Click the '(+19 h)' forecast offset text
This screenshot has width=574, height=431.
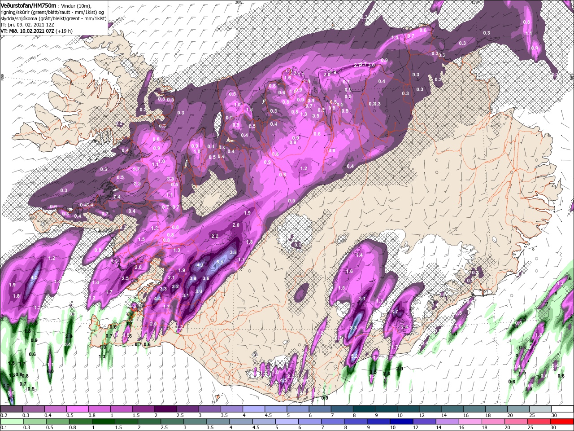(64, 31)
